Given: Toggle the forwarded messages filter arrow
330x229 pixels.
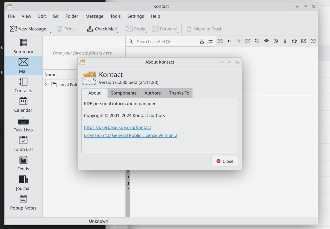Looking at the screenshot, I should [239, 41].
